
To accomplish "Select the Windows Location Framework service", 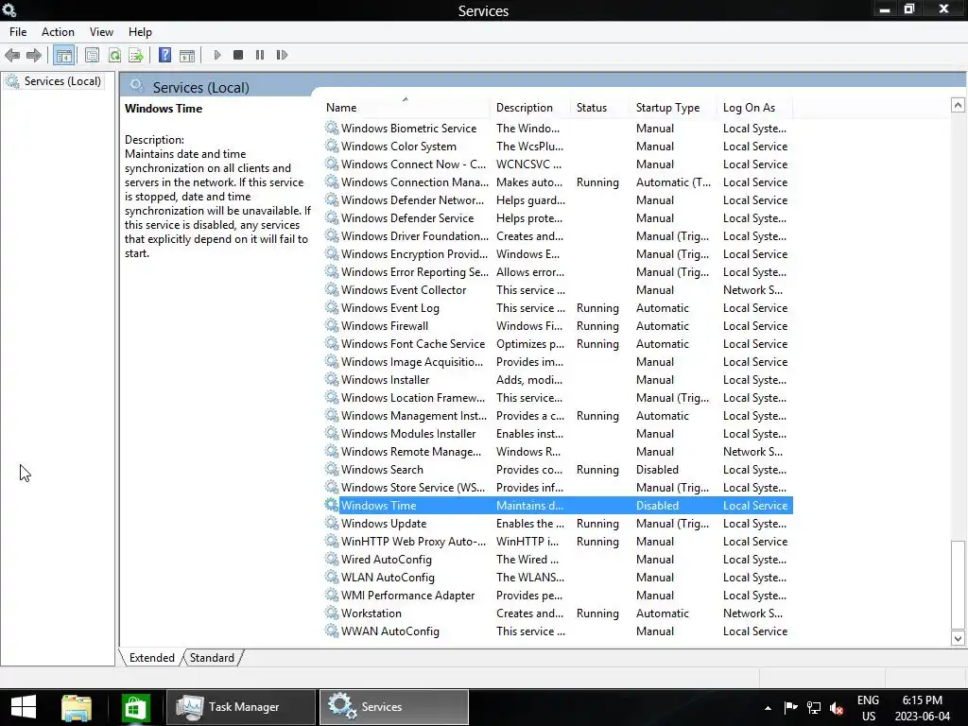I will [x=558, y=398].
